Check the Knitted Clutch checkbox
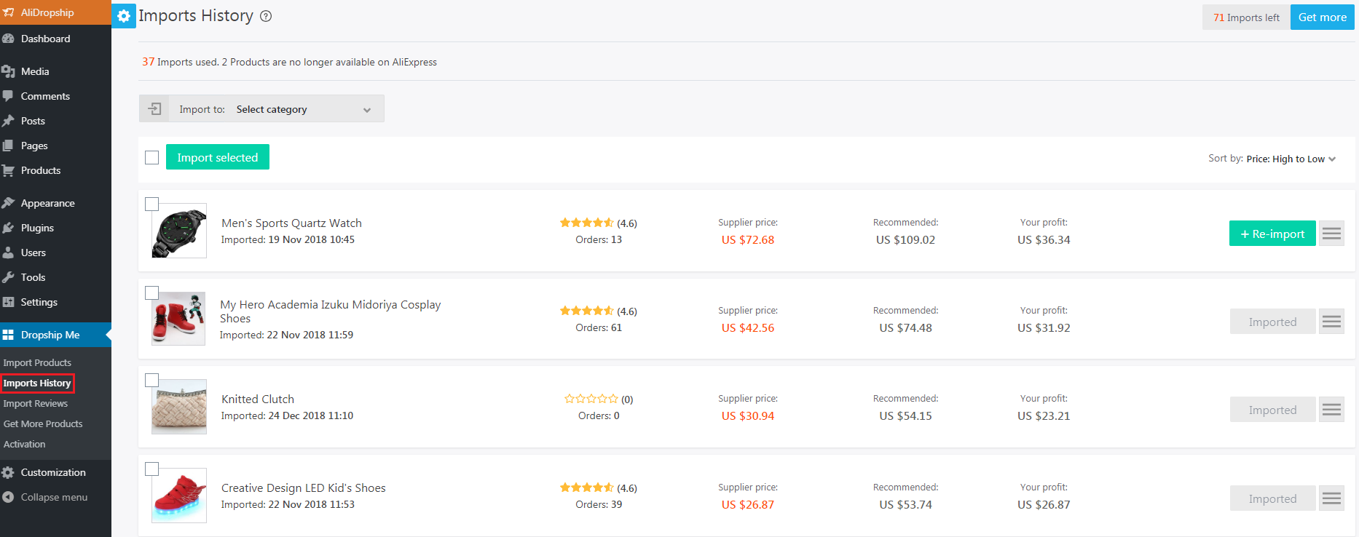This screenshot has width=1359, height=537. coord(151,380)
